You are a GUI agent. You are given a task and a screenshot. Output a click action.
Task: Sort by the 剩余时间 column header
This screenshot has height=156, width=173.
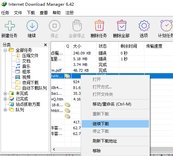click(131, 46)
